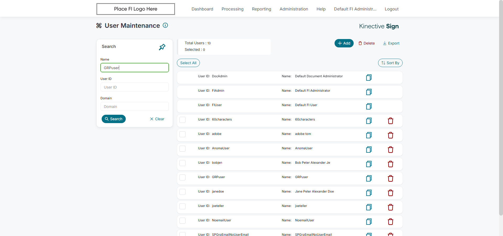Delete the AnomaUser via trash icon
Screen dimensions: 503x236
coord(391,150)
